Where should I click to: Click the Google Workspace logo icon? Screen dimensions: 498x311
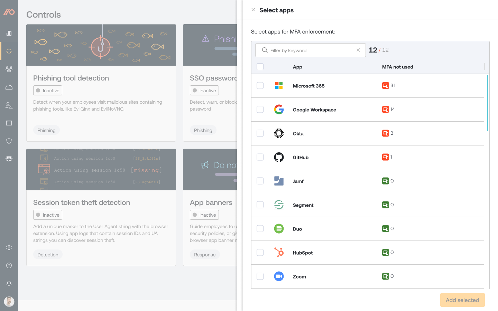(x=279, y=110)
